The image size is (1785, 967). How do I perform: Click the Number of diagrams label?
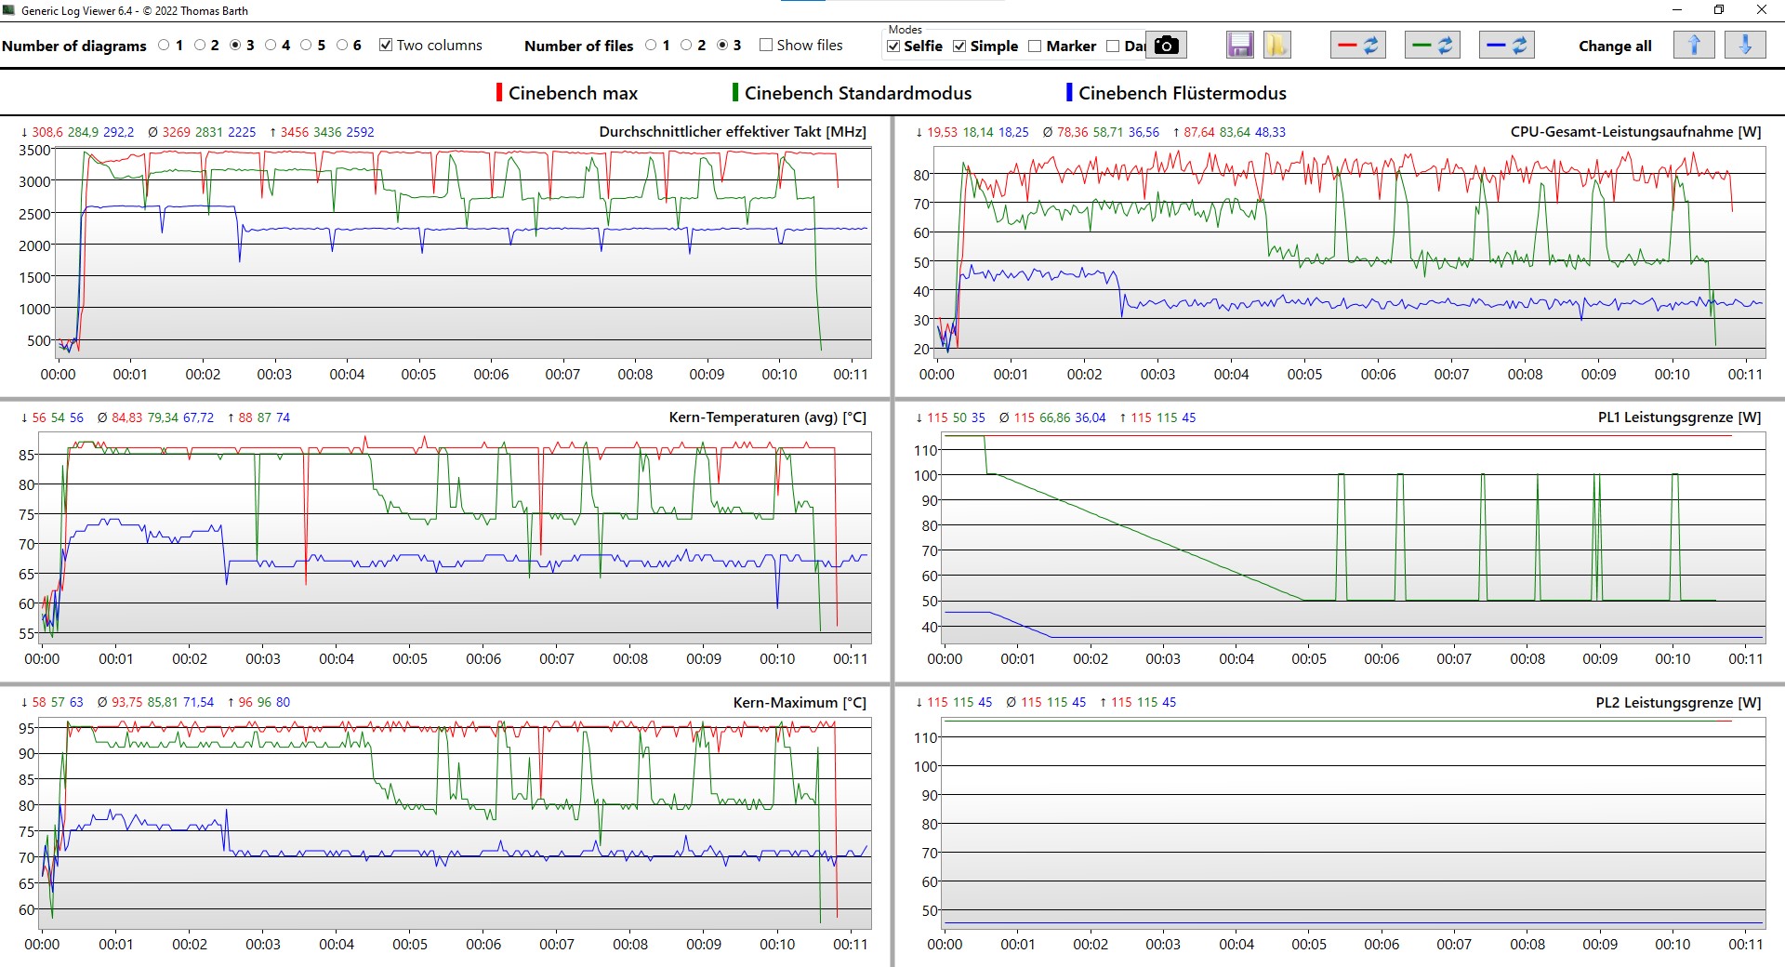click(74, 46)
